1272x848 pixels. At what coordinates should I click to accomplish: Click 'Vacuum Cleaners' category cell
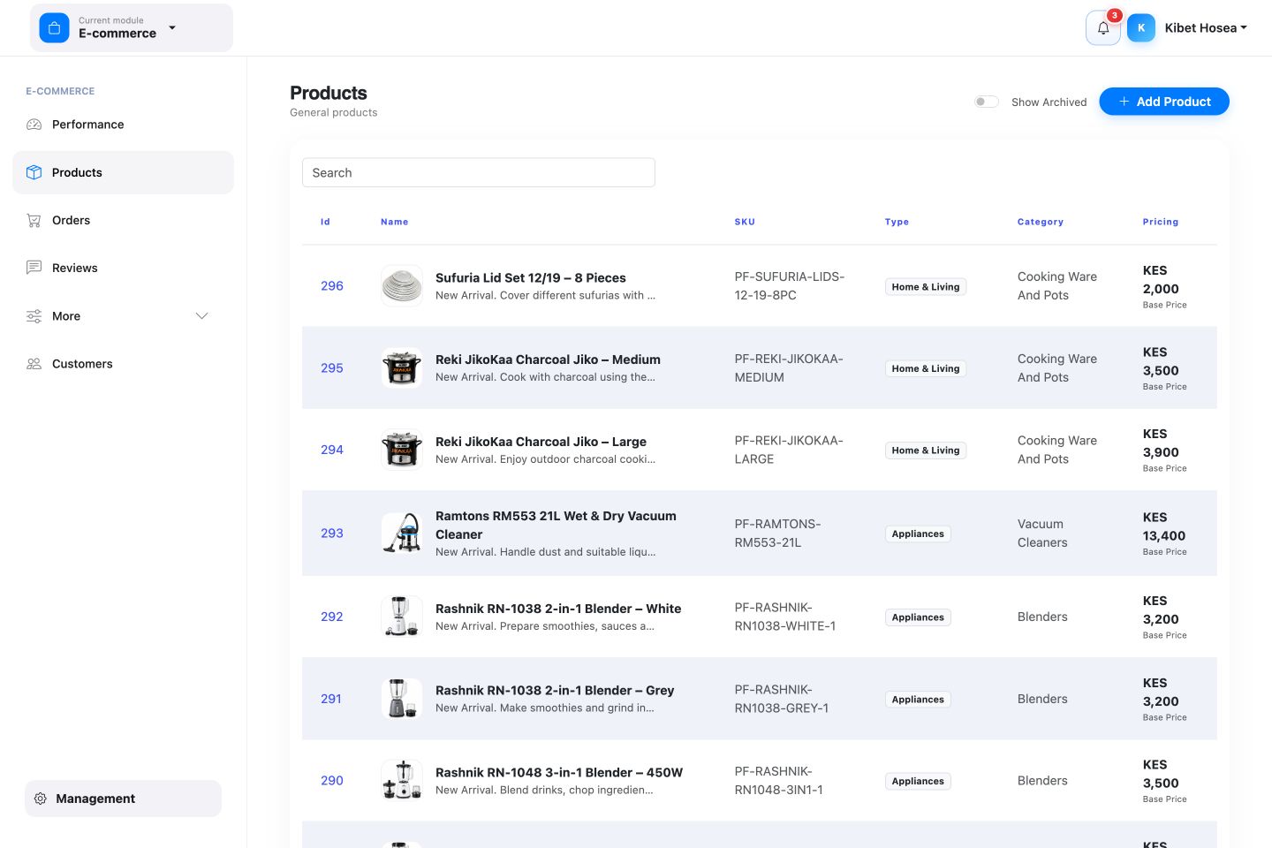click(1042, 534)
